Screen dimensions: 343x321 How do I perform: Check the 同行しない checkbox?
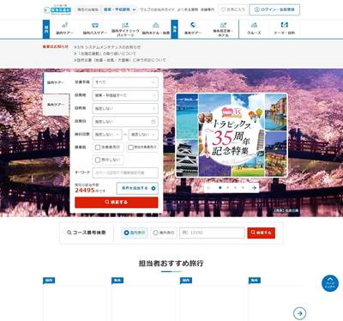coord(98,160)
